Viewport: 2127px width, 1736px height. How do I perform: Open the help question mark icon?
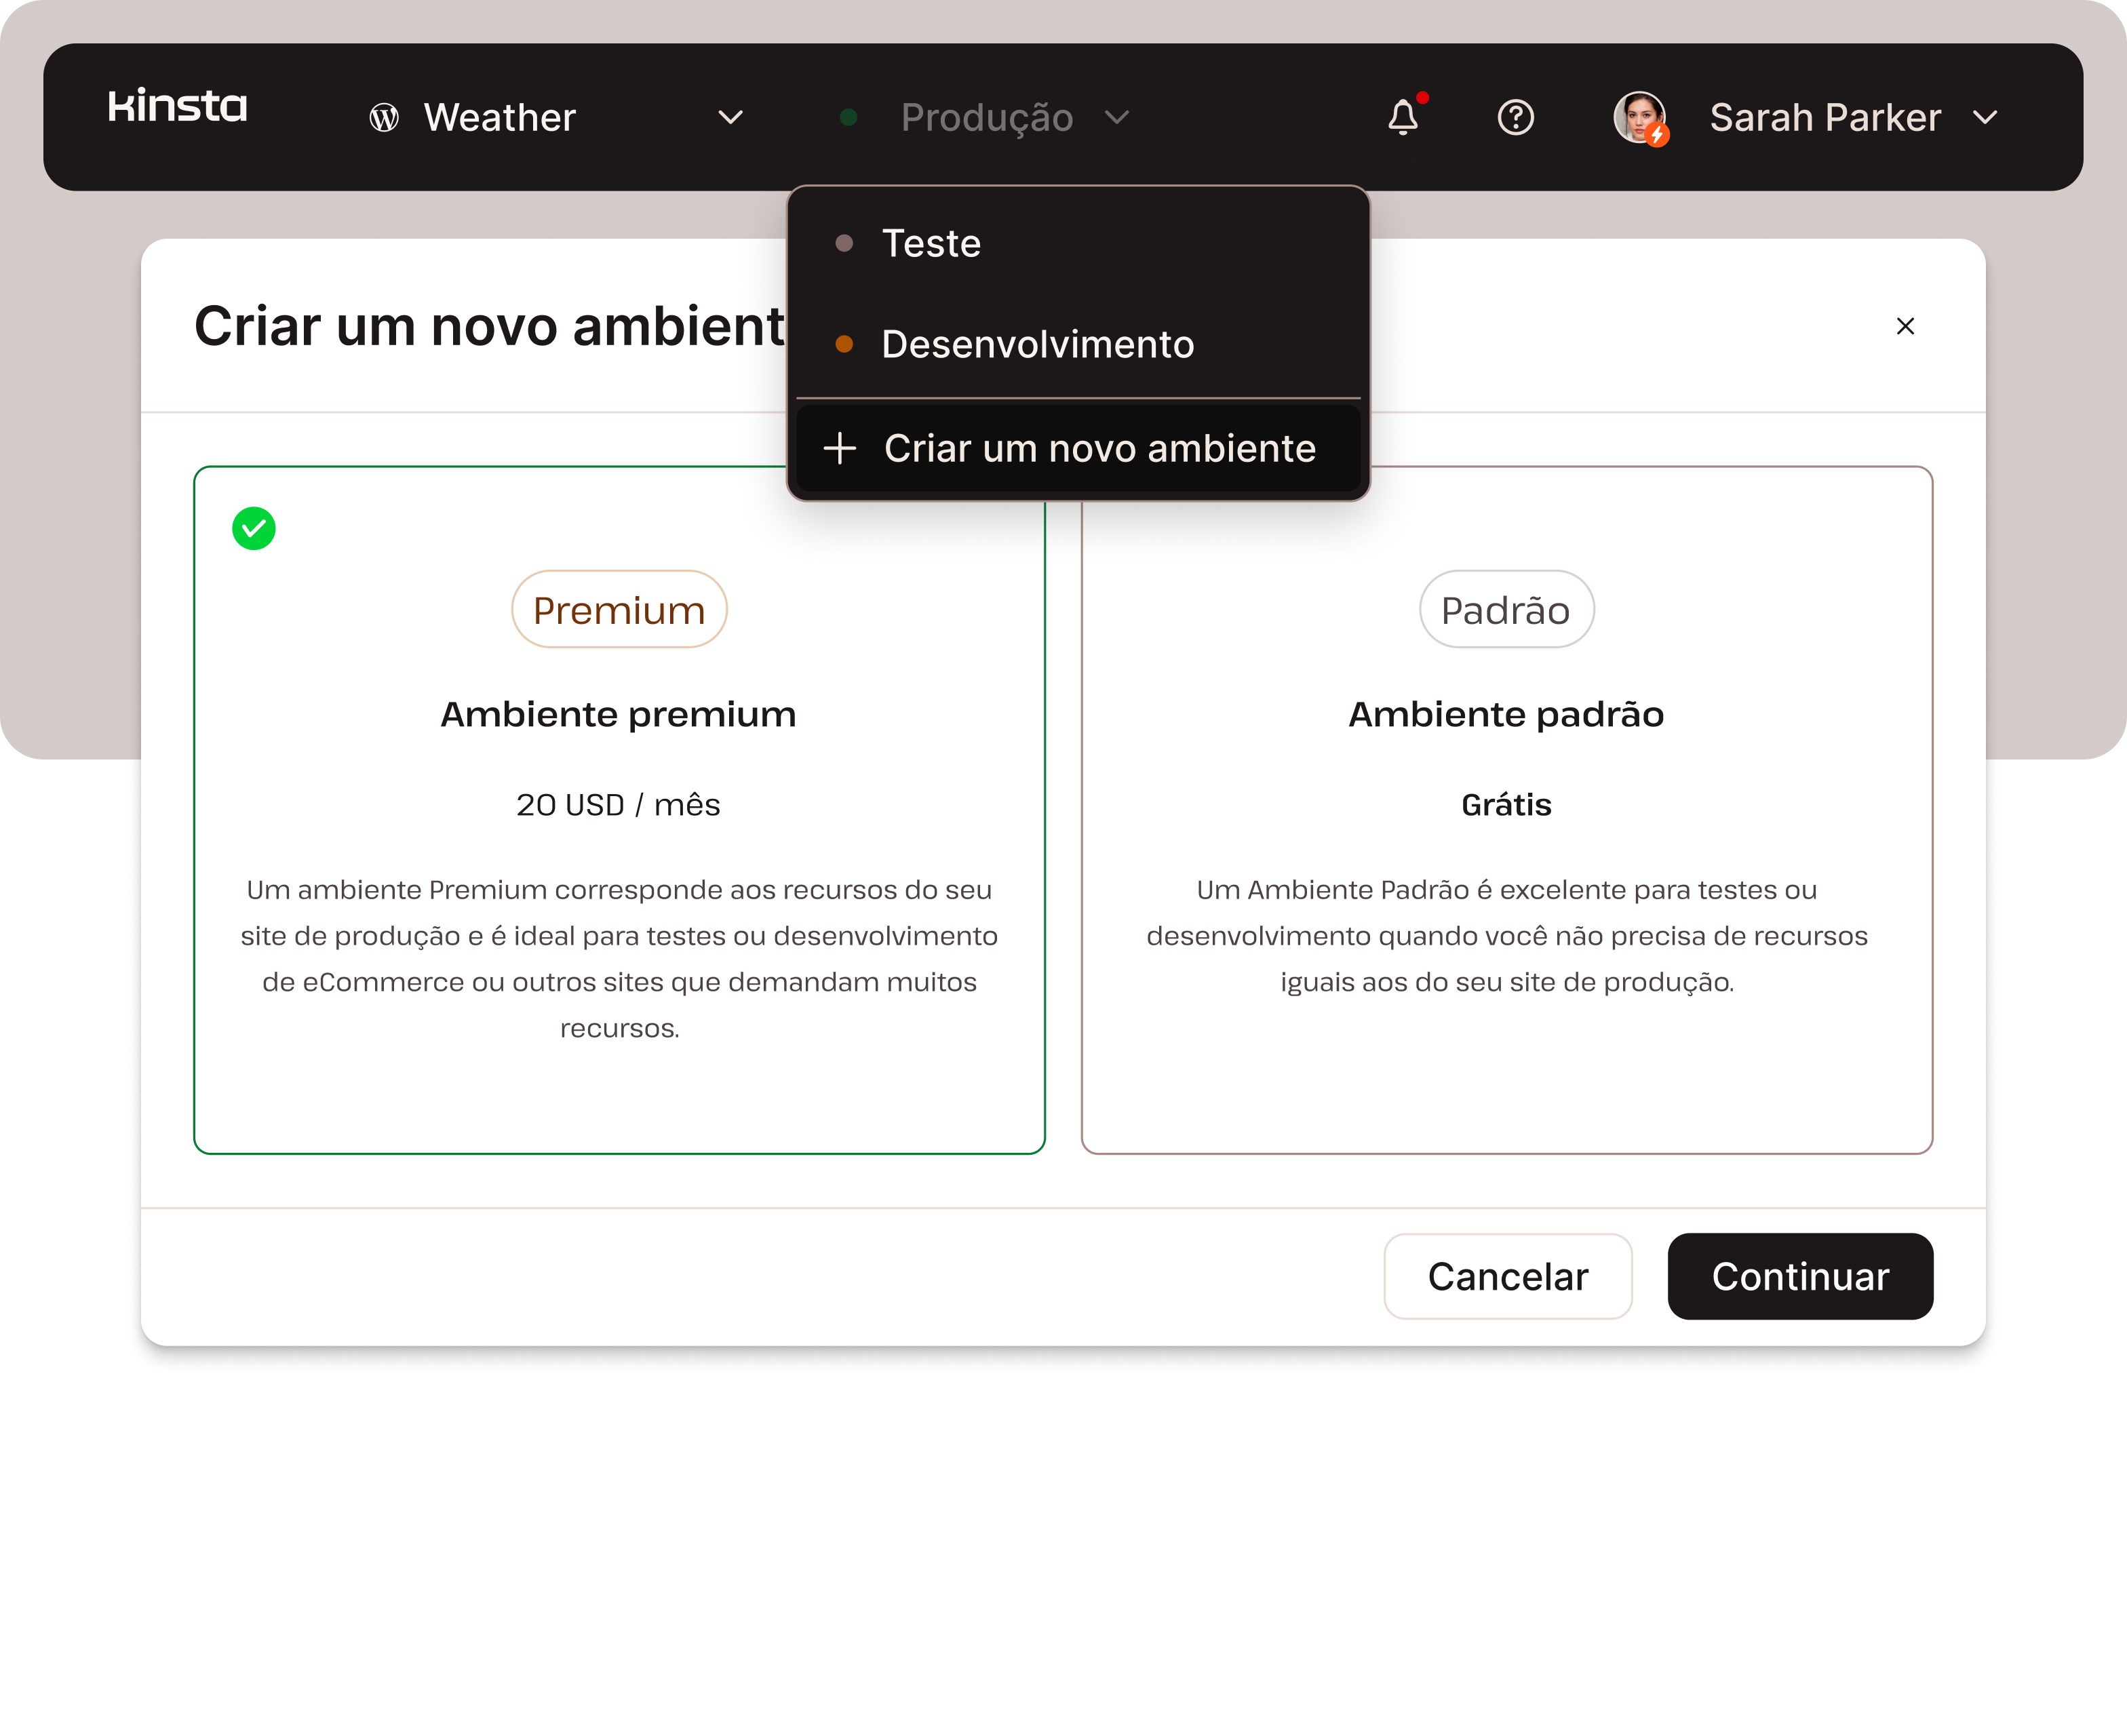click(x=1515, y=117)
